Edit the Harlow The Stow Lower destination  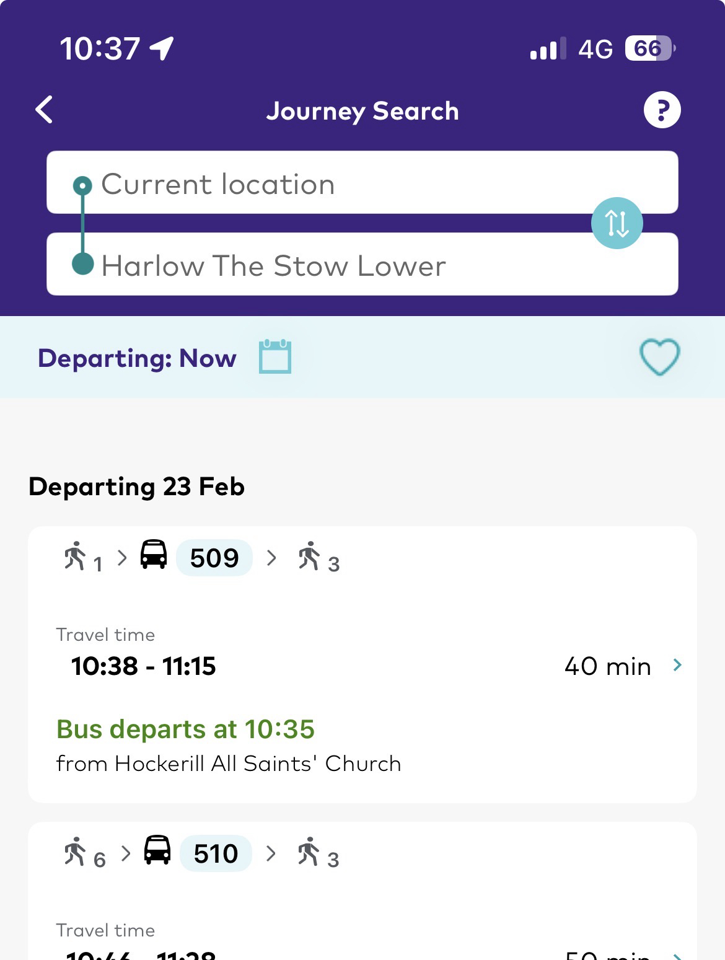362,265
